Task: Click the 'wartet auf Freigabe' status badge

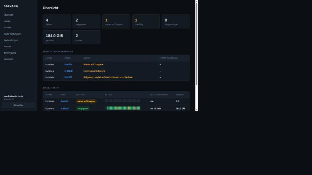Action: pyautogui.click(x=86, y=101)
